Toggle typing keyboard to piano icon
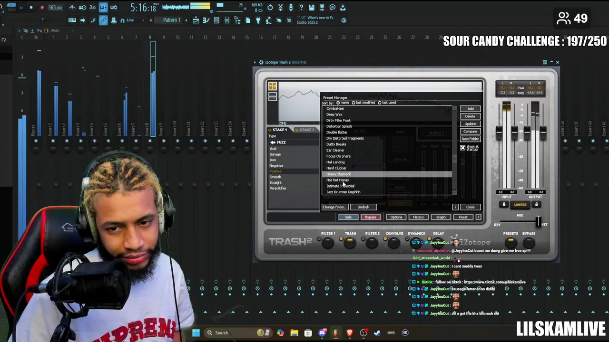 coord(72,20)
